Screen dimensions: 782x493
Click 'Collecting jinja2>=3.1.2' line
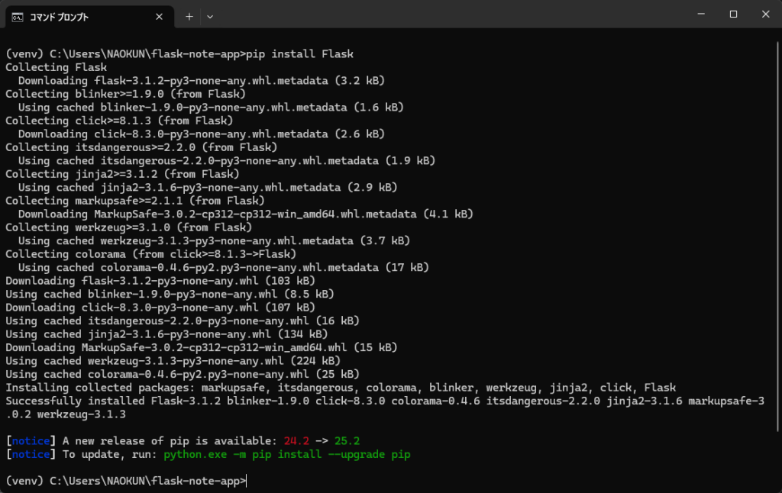click(122, 174)
